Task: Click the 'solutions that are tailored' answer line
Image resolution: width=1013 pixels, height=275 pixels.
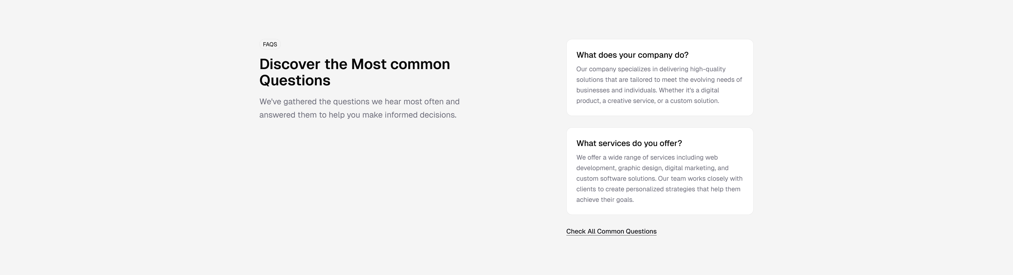Action: pyautogui.click(x=659, y=80)
